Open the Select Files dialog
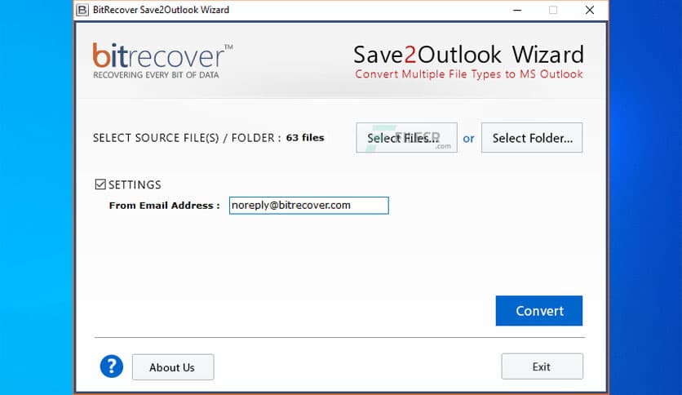682x395 pixels. [x=406, y=138]
